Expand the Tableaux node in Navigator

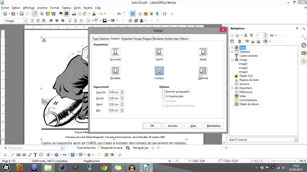[232, 52]
